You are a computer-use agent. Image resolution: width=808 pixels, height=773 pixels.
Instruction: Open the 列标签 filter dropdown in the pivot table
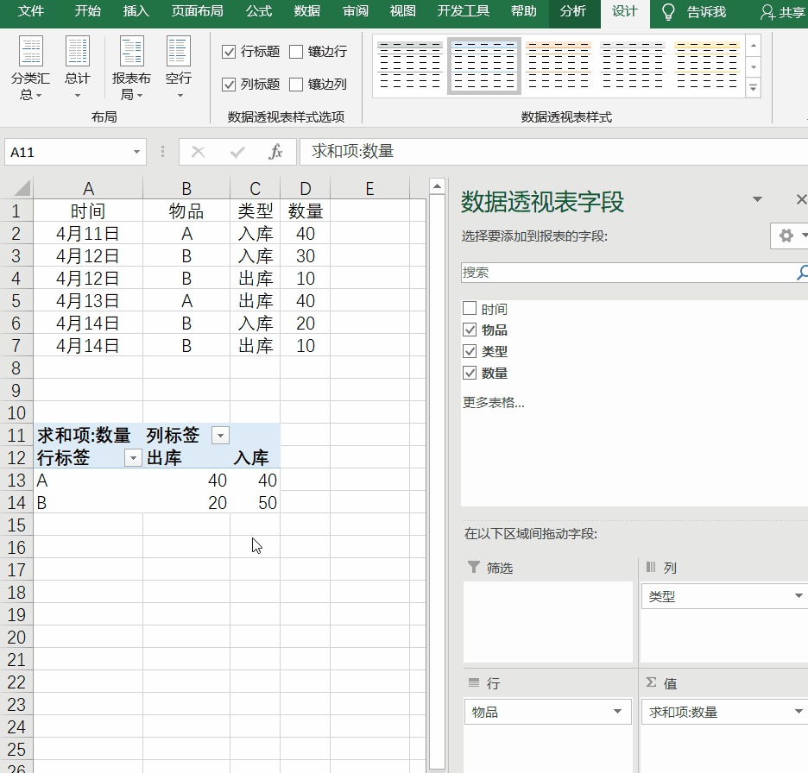point(221,435)
